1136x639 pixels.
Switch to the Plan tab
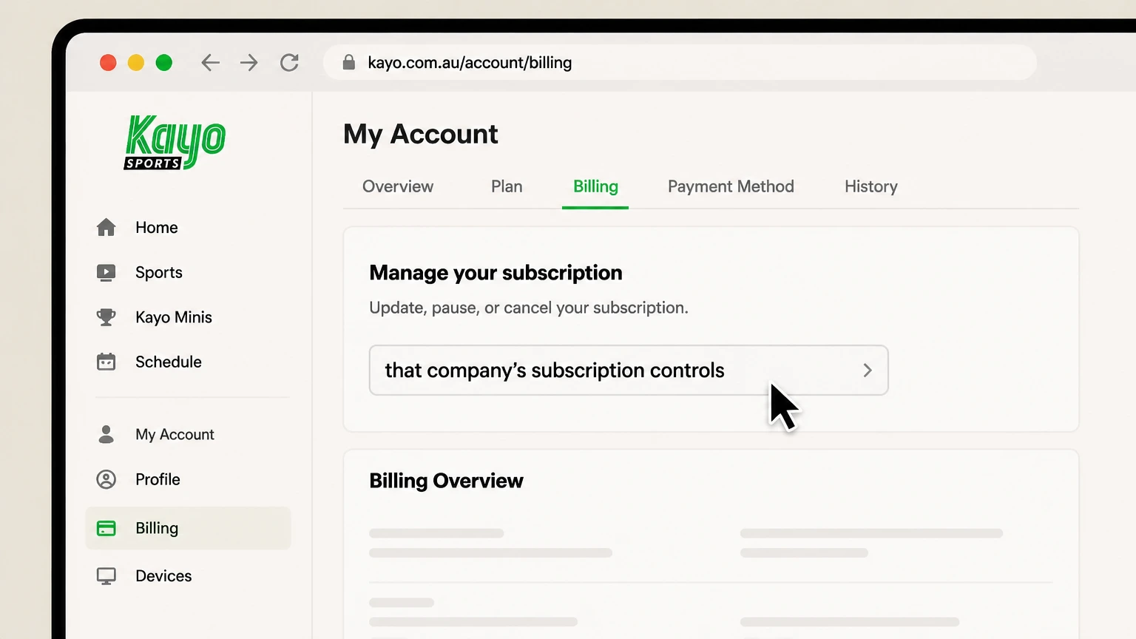(507, 186)
